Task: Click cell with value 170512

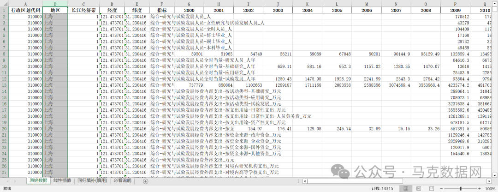Action: [x=456, y=17]
